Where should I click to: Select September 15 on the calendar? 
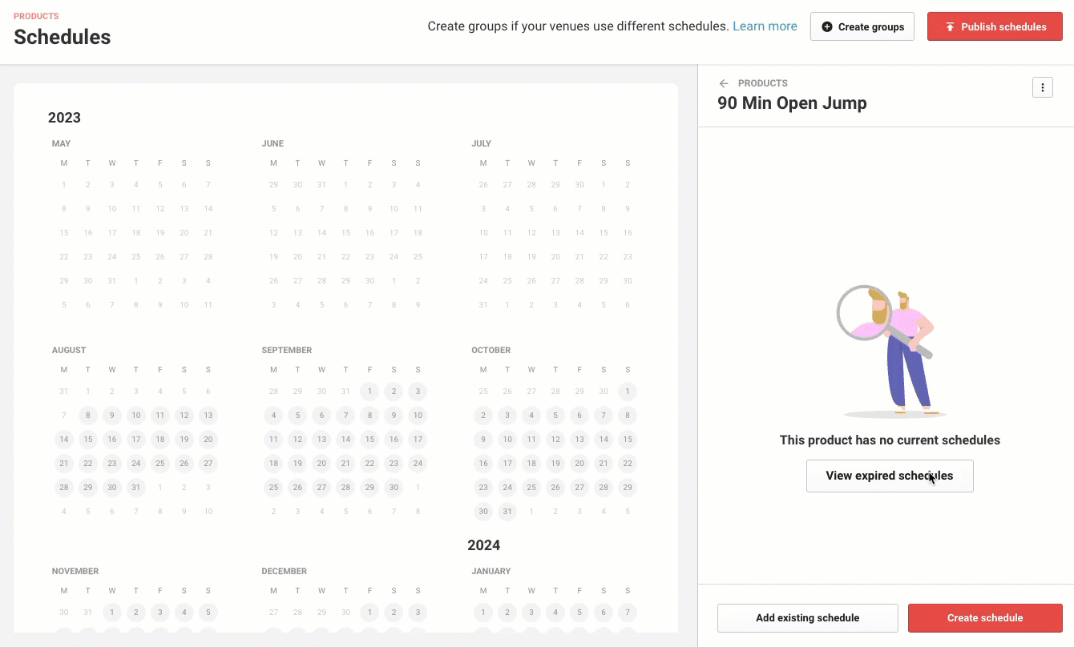369,440
